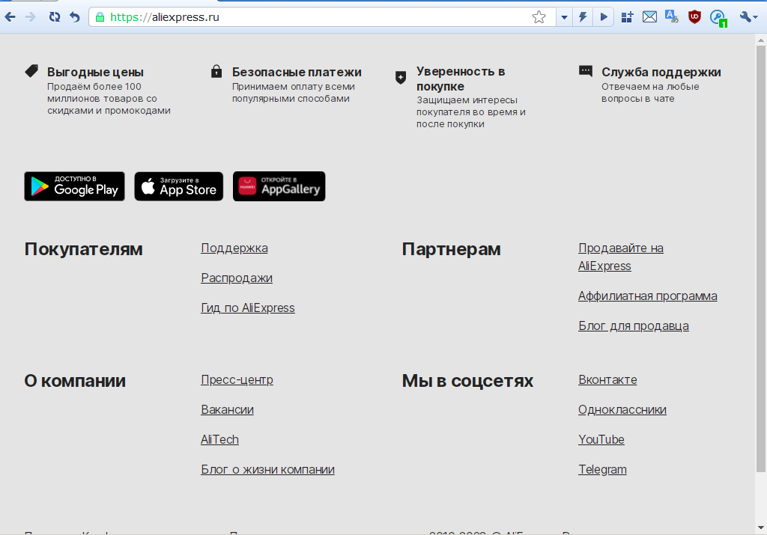Image resolution: width=767 pixels, height=535 pixels.
Task: Click the Мы в соцсетях section heading
Action: 467,381
